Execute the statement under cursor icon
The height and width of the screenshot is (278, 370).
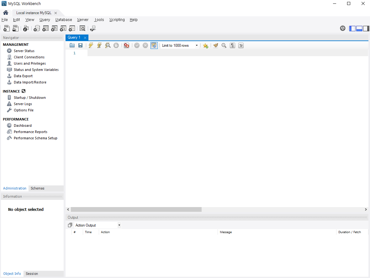click(x=99, y=45)
